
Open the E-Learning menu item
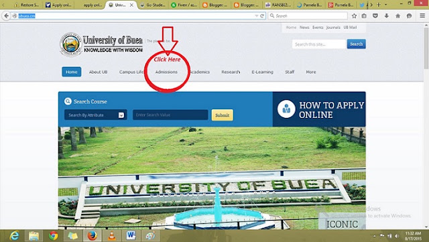[x=262, y=72]
